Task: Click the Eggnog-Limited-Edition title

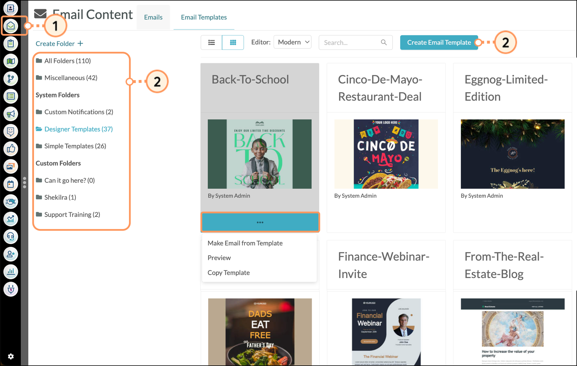Action: tap(506, 88)
